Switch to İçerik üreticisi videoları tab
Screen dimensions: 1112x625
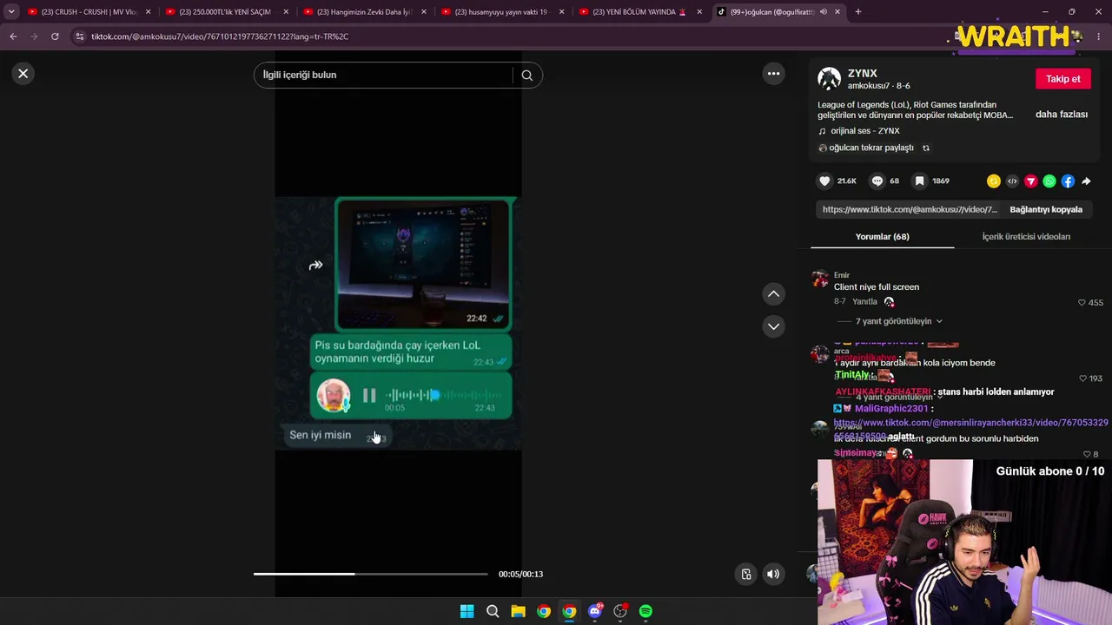(x=1026, y=237)
